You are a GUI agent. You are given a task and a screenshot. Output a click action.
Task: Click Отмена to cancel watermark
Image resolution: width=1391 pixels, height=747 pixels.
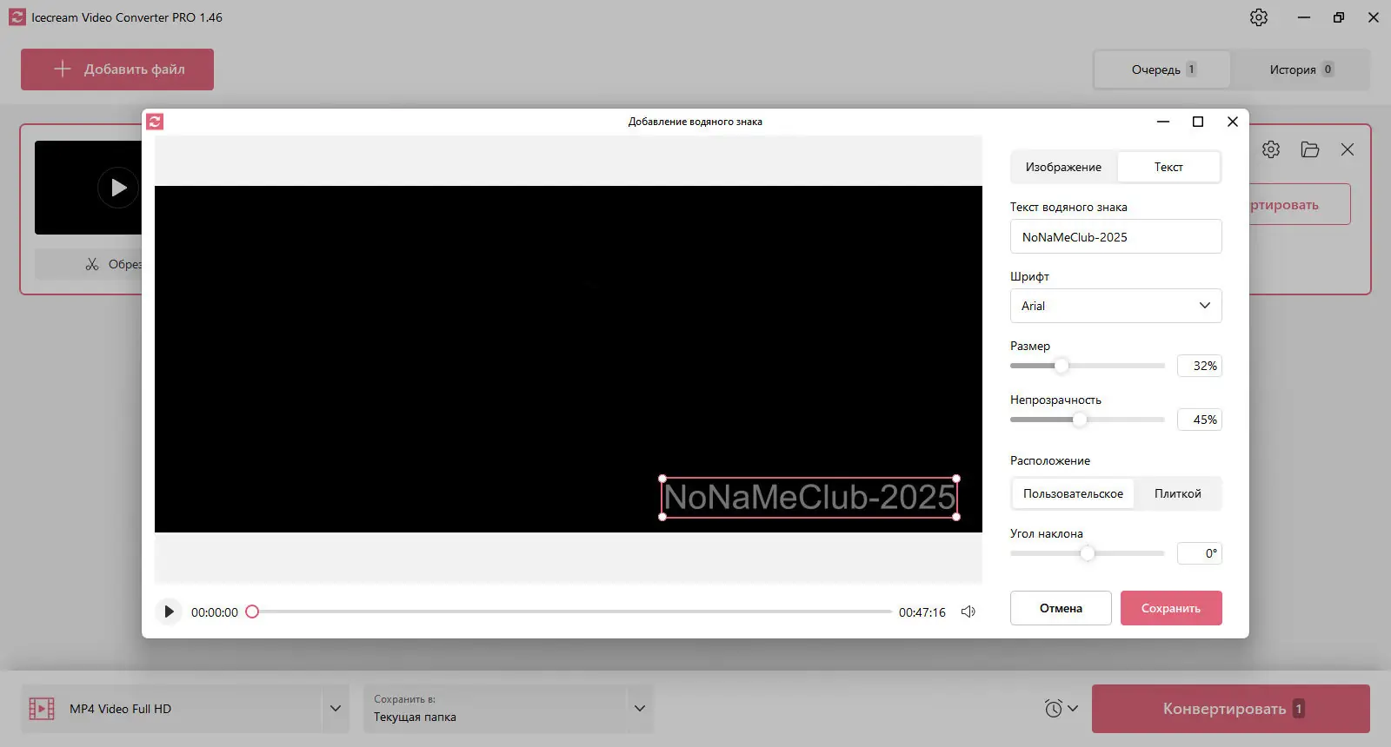click(1061, 608)
